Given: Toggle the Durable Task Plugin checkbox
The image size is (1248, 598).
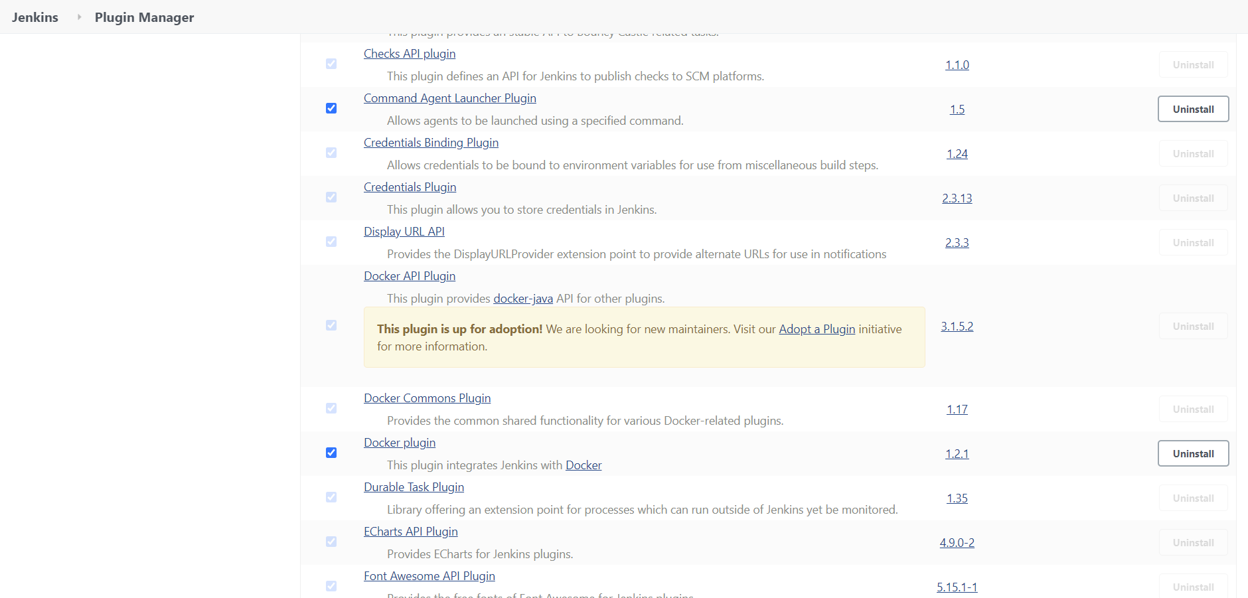Looking at the screenshot, I should (331, 497).
